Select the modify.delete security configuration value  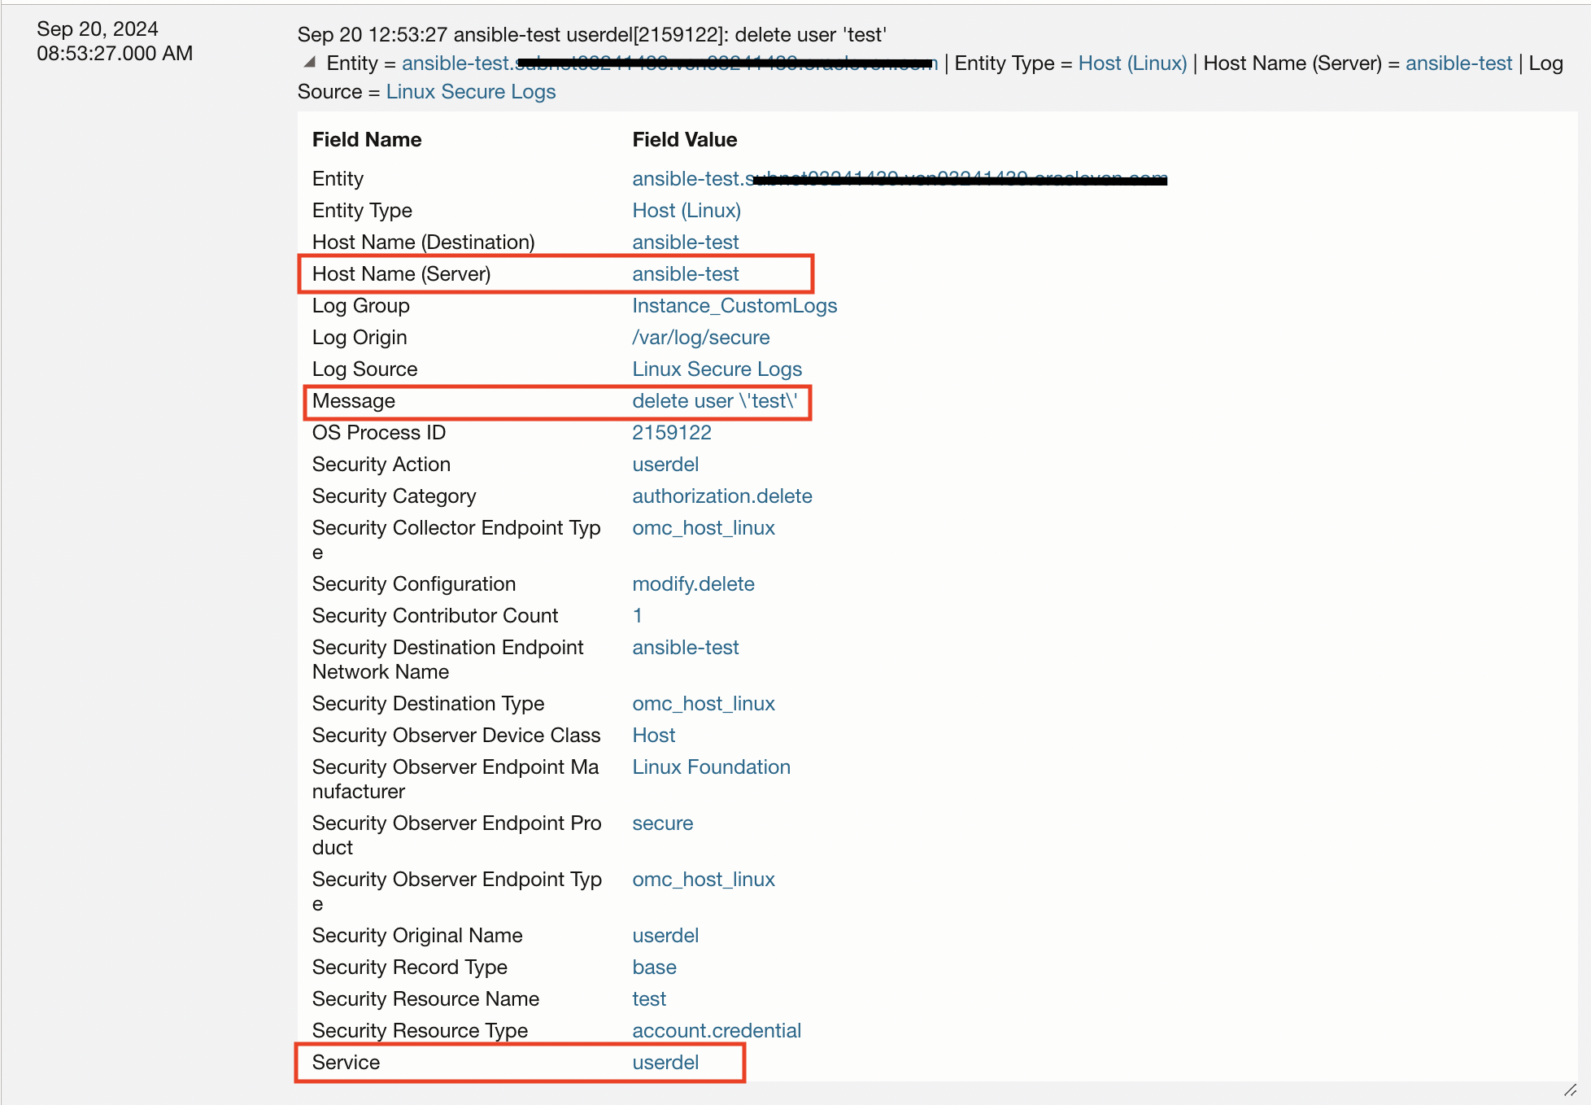pyautogui.click(x=693, y=584)
